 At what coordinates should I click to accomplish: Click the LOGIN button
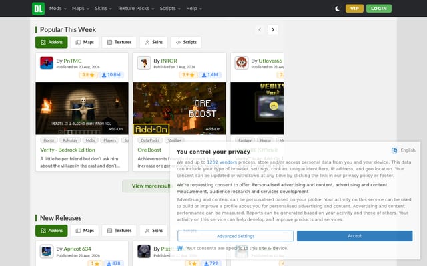[378, 9]
